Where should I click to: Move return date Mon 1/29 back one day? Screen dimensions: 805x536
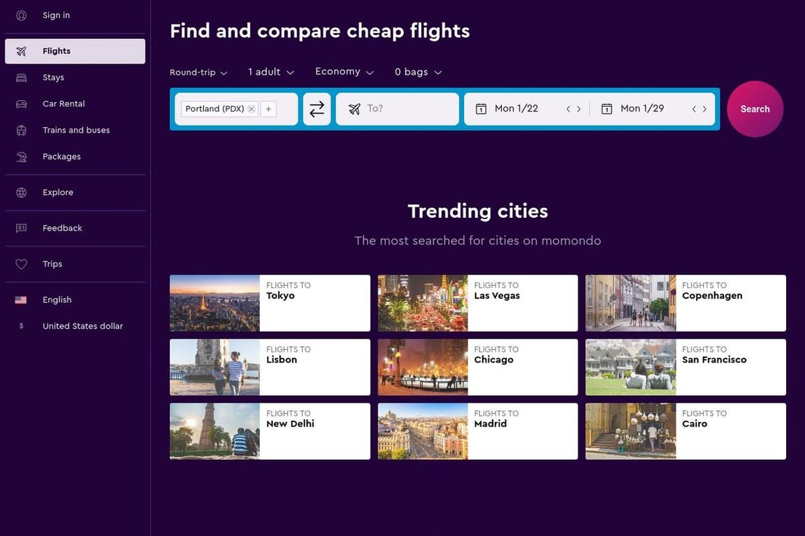pyautogui.click(x=694, y=109)
